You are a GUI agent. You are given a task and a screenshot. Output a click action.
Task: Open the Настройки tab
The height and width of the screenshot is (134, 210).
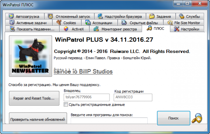pos(187,29)
